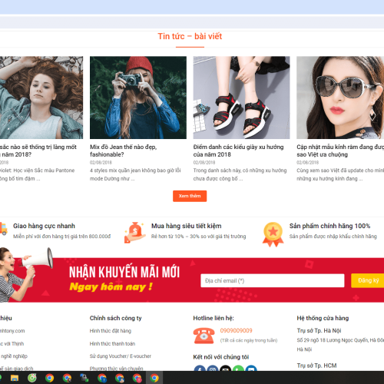Screen dimensions: 384x384
Task: Open article 'Mix đồ Jean thế nào đẹp'
Action: (123, 151)
